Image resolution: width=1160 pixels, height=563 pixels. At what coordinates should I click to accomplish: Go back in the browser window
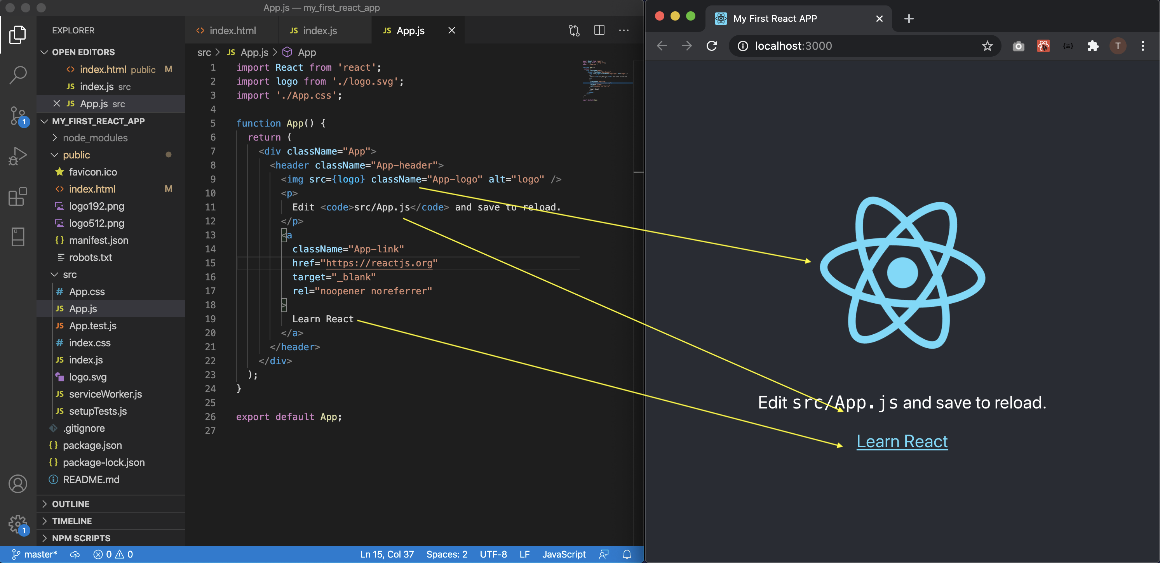click(x=662, y=46)
